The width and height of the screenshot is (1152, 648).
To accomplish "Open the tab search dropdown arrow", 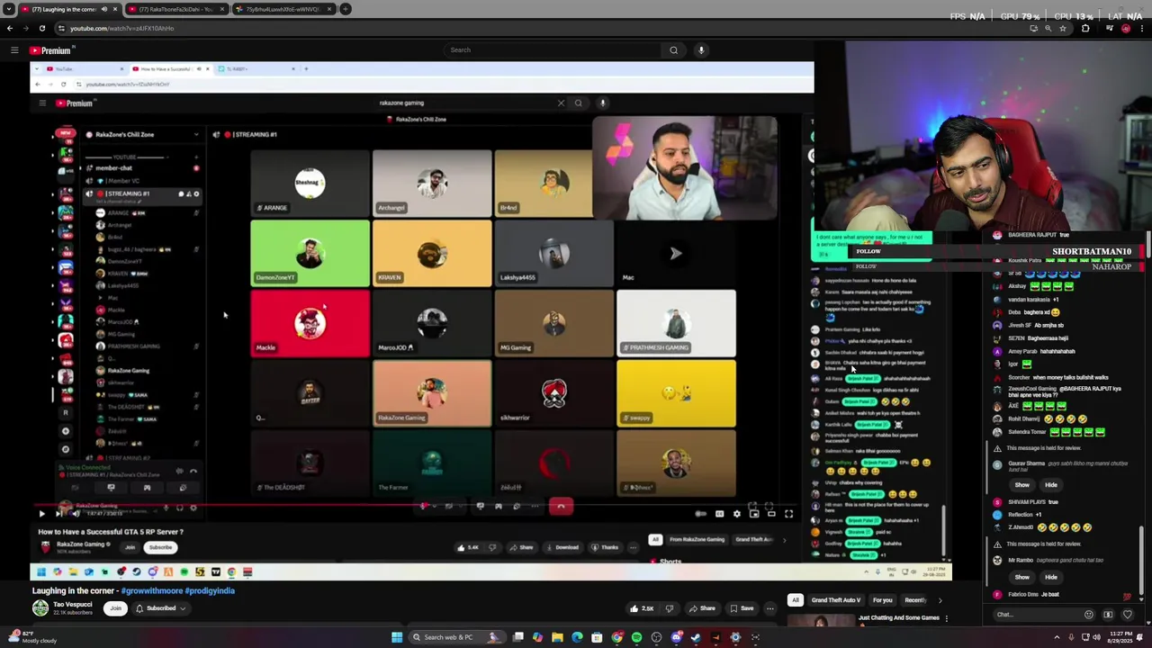I will coord(9,9).
